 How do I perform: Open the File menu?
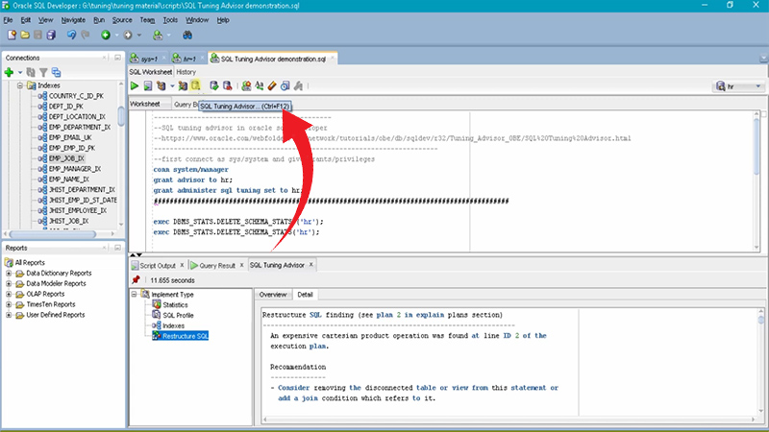pyautogui.click(x=8, y=20)
